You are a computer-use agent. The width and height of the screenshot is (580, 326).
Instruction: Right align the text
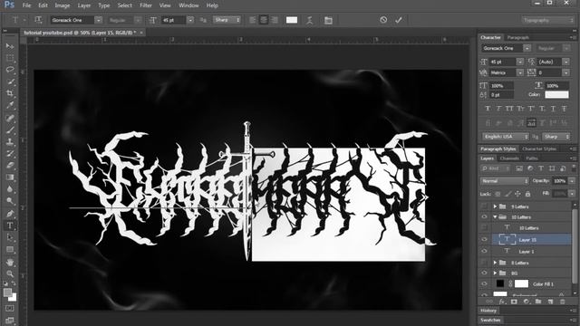(274, 20)
